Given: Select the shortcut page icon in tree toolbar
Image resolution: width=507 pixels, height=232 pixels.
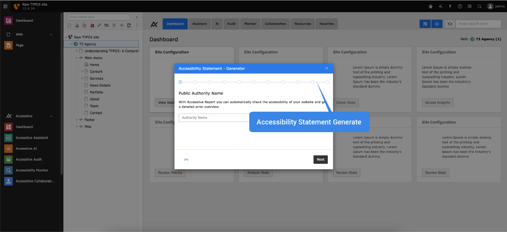Looking at the screenshot, I should 84,25.
